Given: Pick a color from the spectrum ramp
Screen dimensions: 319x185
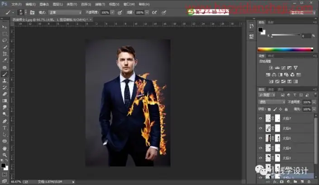Looking at the screenshot, I should 285,49.
